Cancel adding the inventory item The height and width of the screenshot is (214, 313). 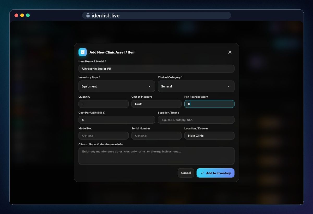[x=186, y=173]
